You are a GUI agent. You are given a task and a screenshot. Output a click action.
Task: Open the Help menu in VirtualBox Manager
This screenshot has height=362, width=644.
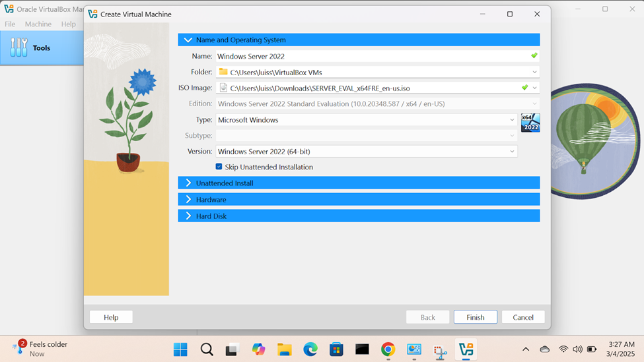pos(69,24)
